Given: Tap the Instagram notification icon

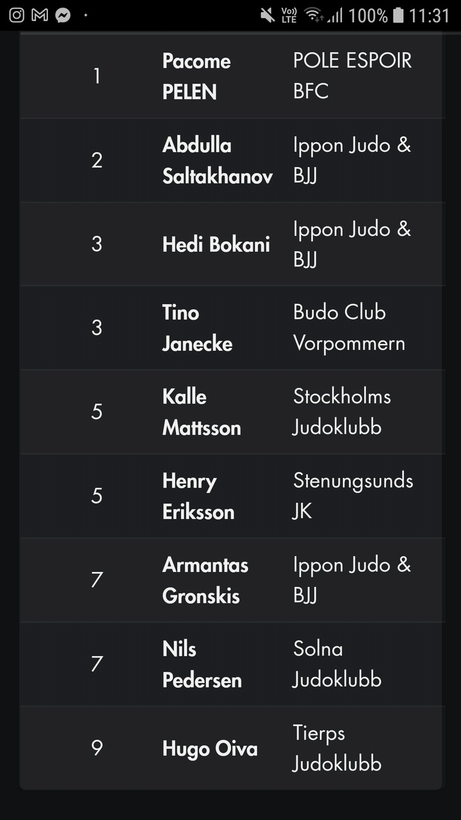Looking at the screenshot, I should [18, 15].
